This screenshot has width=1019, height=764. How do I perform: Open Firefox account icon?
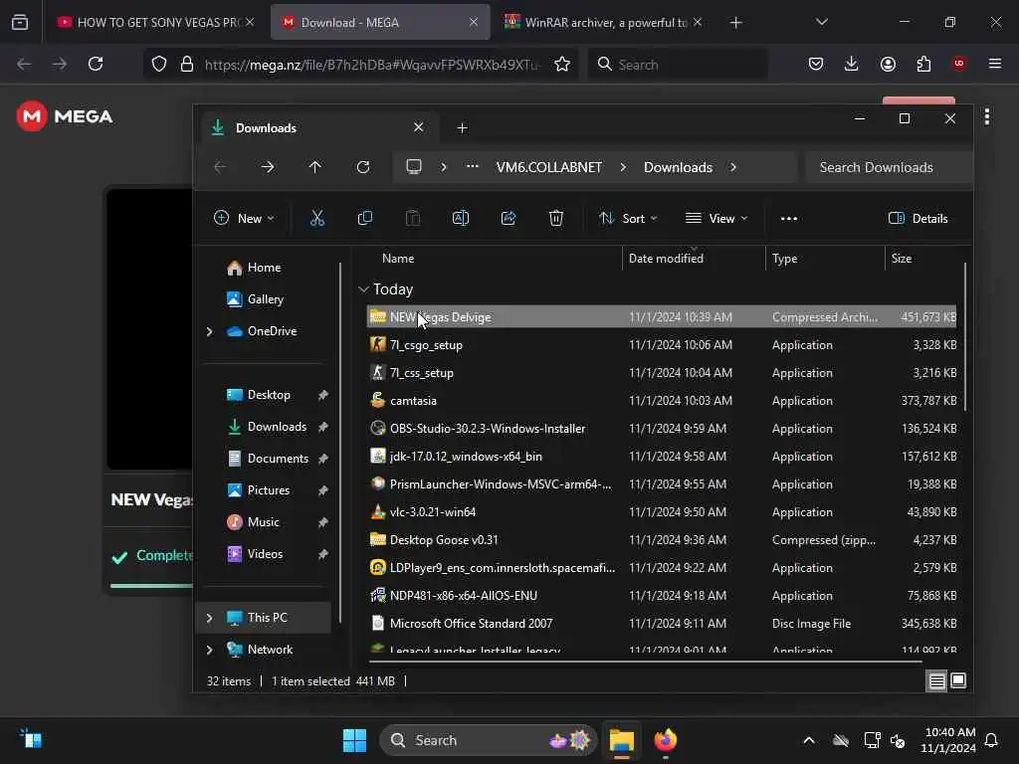coord(888,64)
